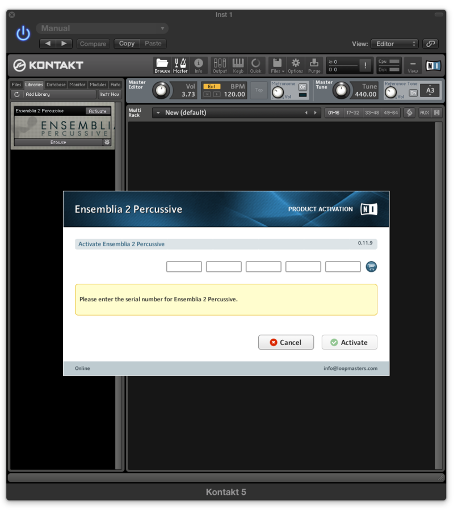Toggle the KSP script icon

(409, 113)
